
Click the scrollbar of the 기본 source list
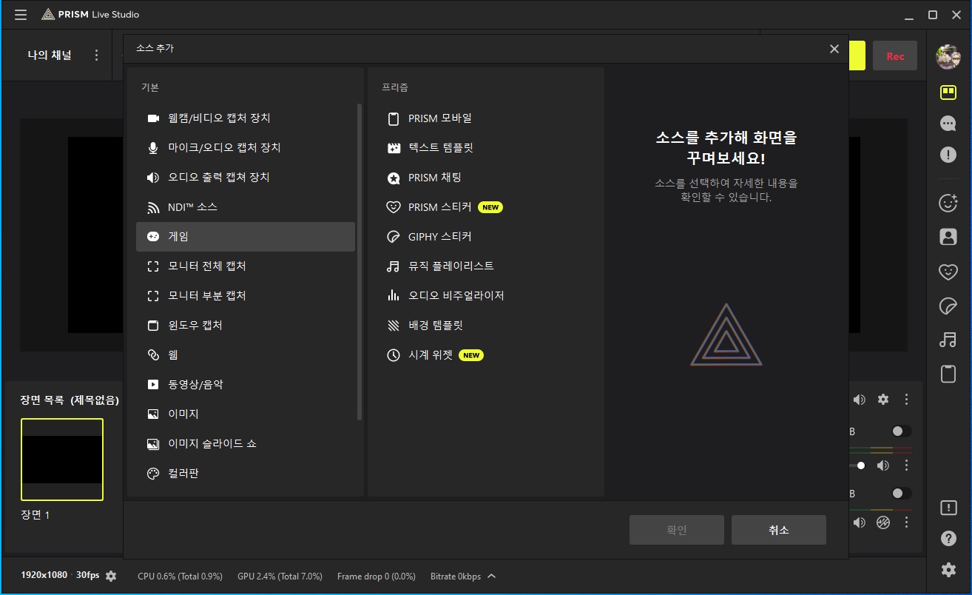[x=360, y=262]
